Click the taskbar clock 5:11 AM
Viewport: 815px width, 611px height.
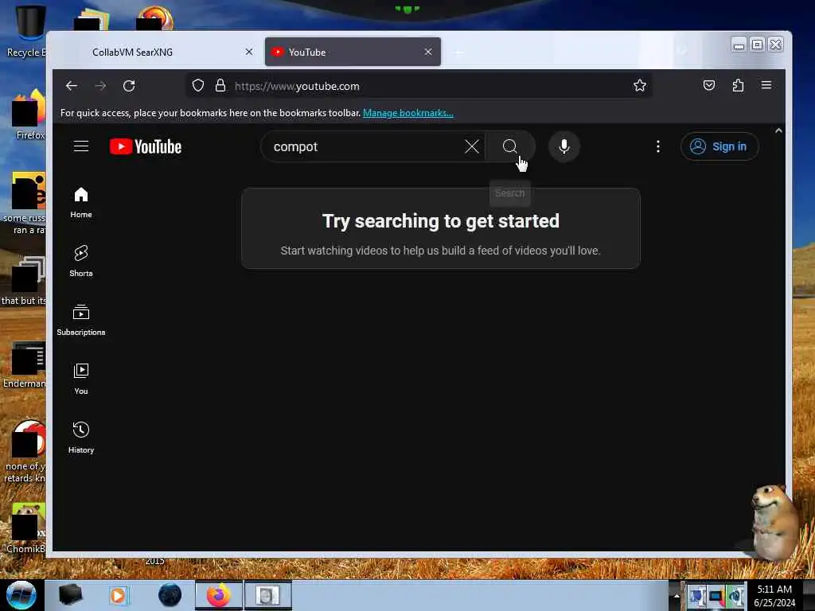[774, 595]
